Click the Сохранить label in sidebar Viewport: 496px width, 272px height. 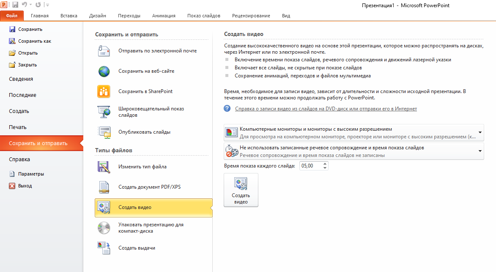click(x=30, y=29)
